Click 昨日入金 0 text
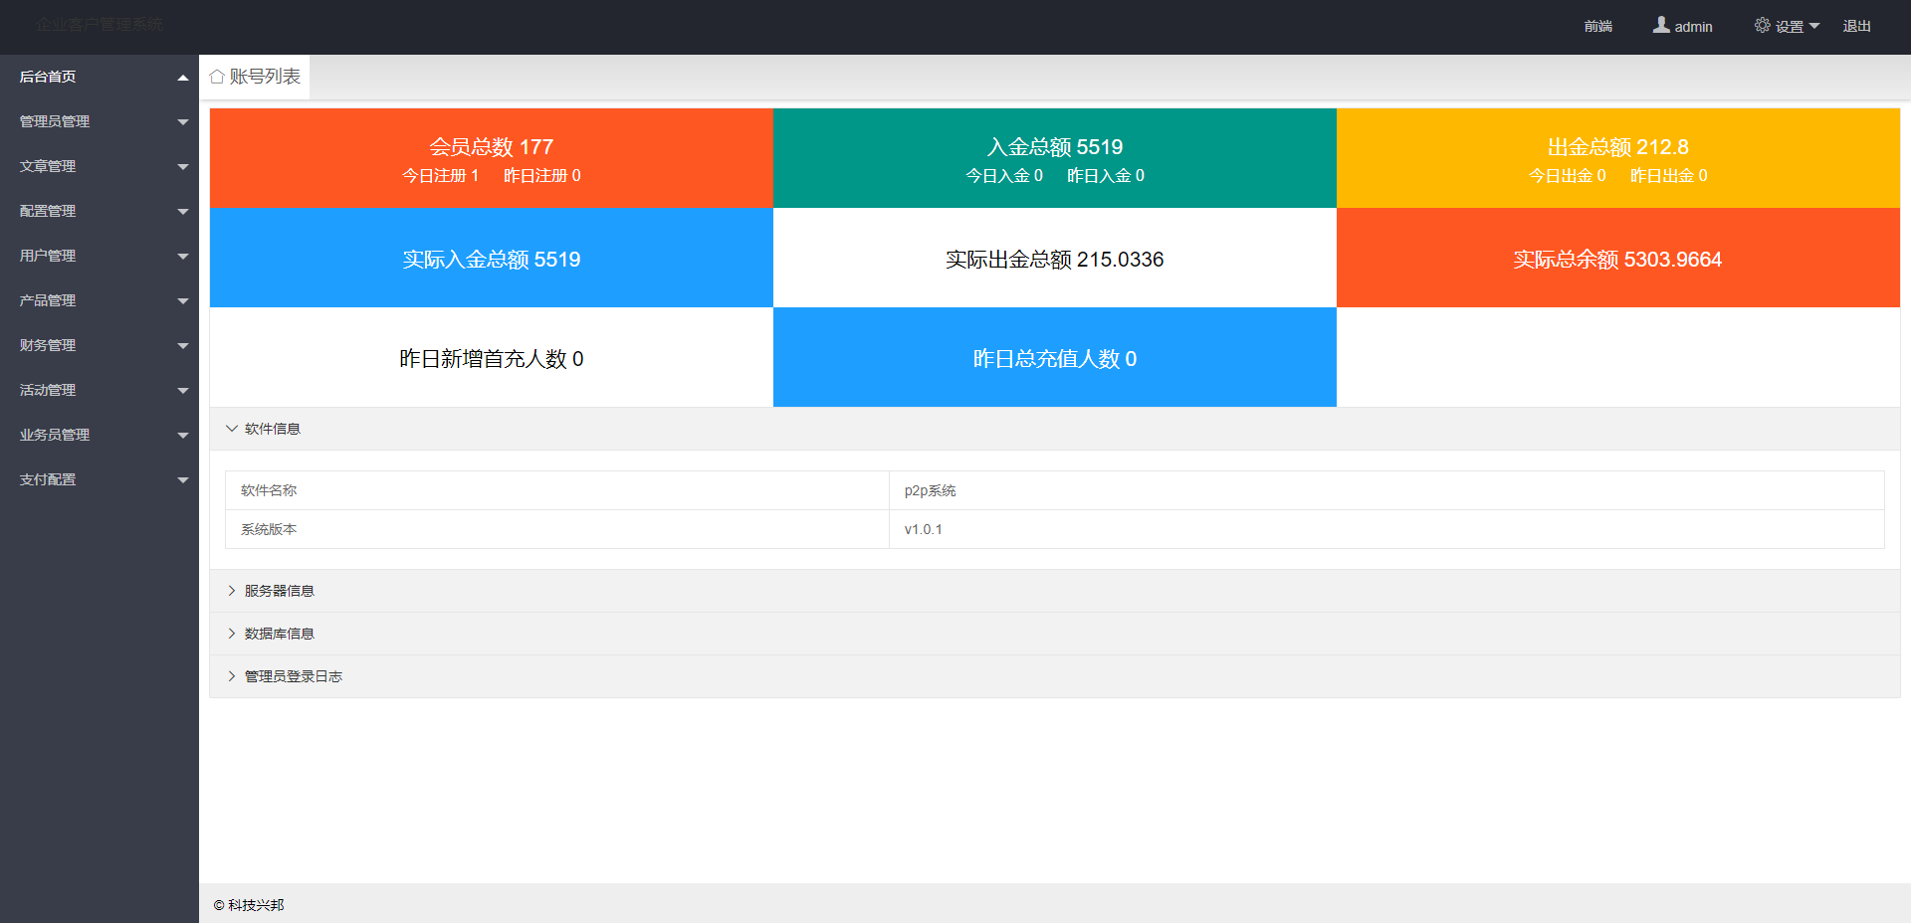The width and height of the screenshot is (1911, 923). coord(1106,176)
